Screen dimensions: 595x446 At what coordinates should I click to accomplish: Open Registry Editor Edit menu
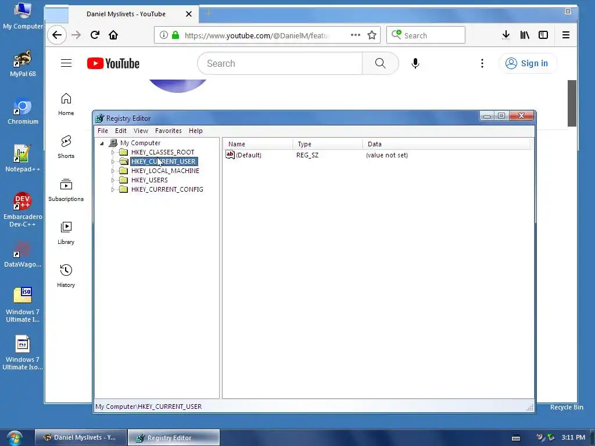pyautogui.click(x=121, y=131)
